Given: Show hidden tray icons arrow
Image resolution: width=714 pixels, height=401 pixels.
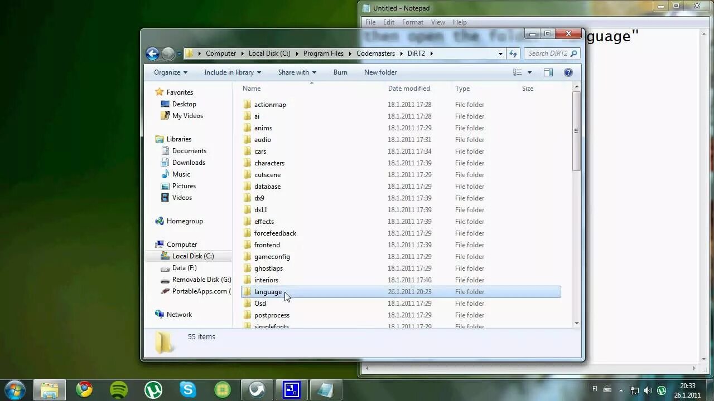Looking at the screenshot, I should pyautogui.click(x=621, y=390).
